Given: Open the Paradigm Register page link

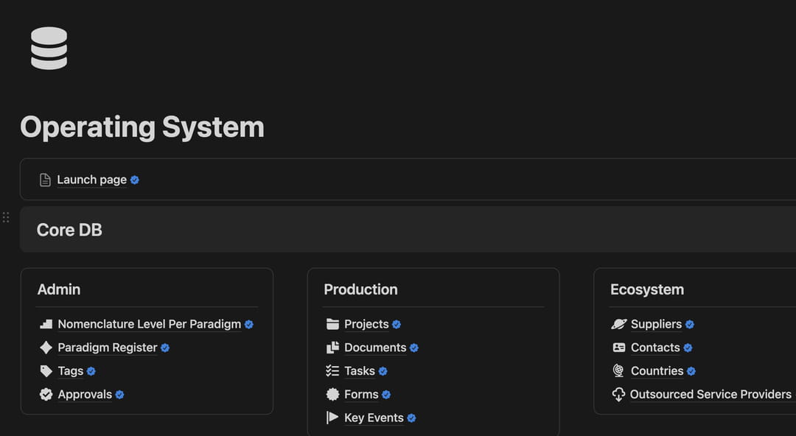Looking at the screenshot, I should click(x=108, y=348).
